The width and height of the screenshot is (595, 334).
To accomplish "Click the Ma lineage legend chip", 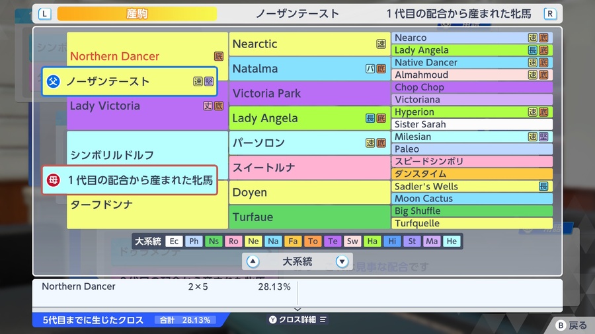I will [432, 241].
